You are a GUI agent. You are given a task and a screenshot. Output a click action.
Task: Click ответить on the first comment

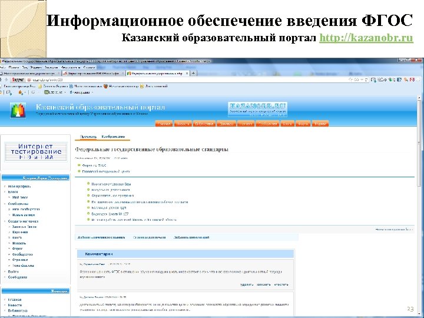click(281, 284)
